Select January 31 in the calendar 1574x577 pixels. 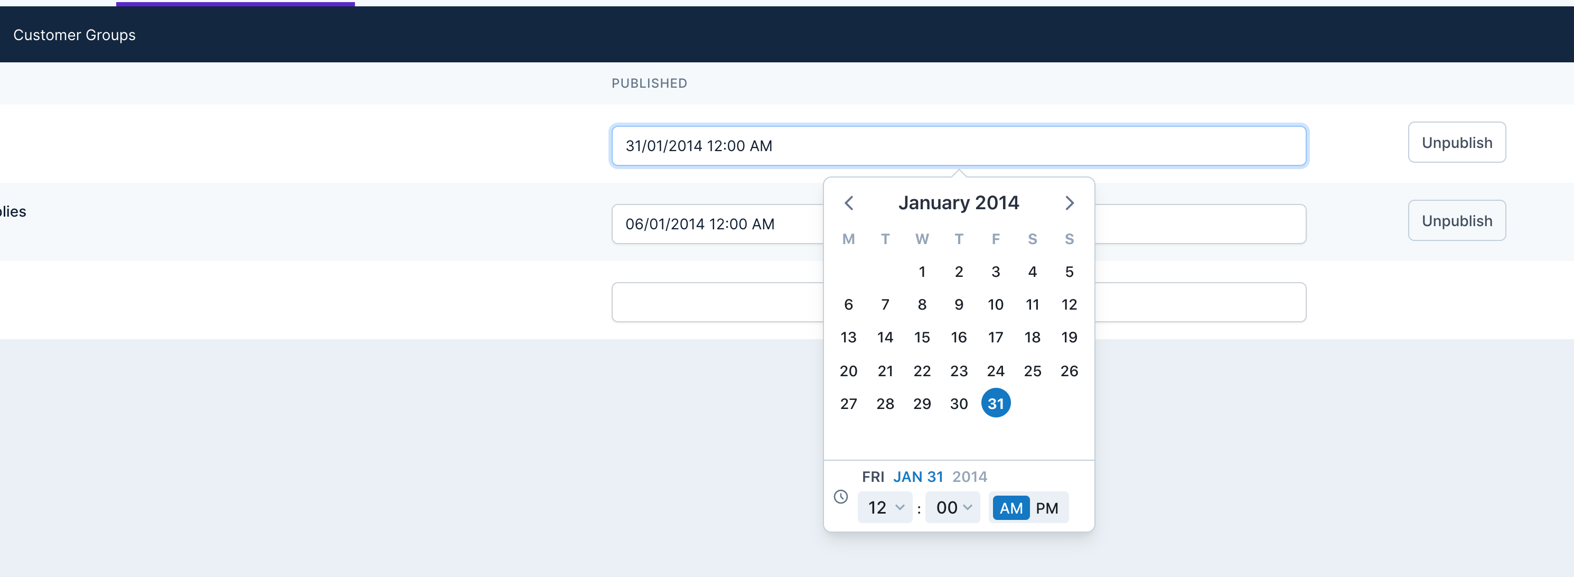995,403
